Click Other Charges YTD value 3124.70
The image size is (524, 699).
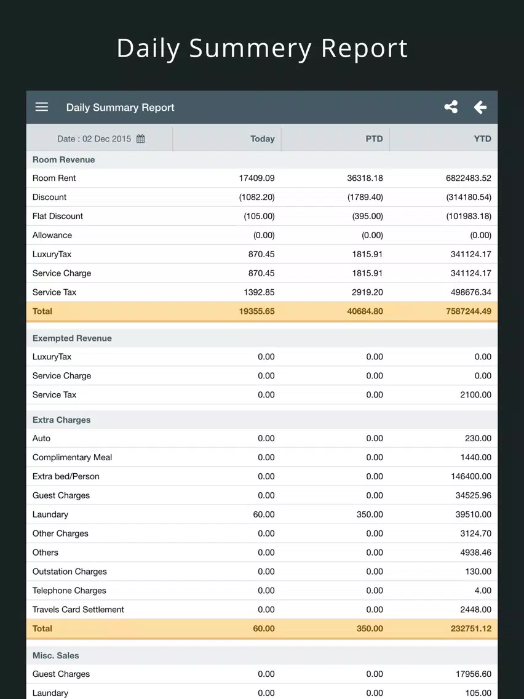[476, 533]
